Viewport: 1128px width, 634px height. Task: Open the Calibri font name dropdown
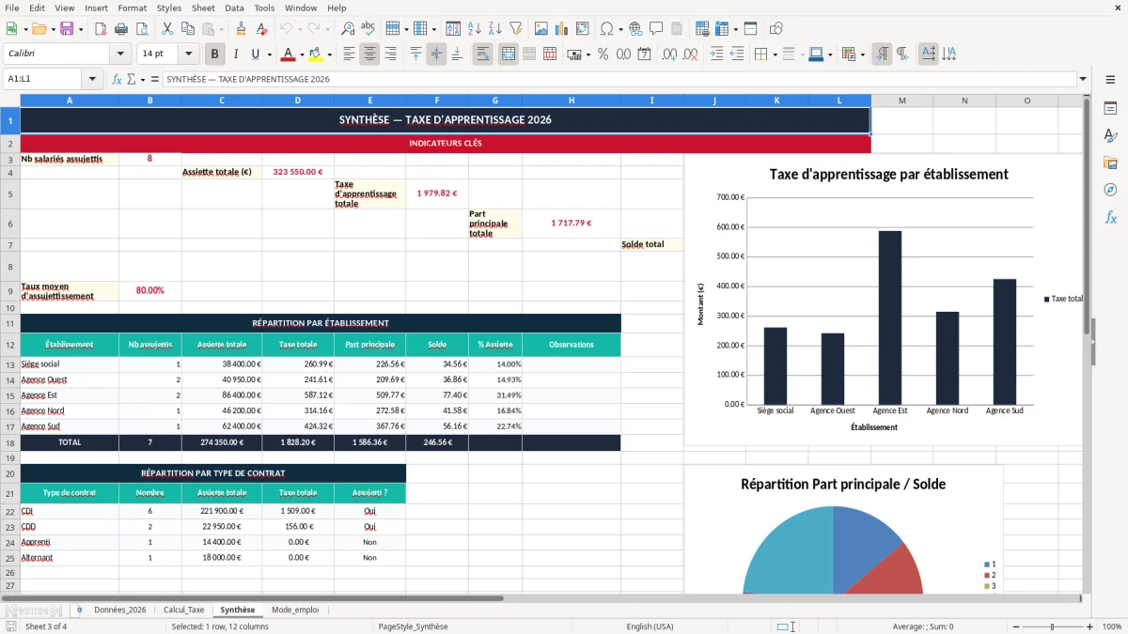pos(119,54)
